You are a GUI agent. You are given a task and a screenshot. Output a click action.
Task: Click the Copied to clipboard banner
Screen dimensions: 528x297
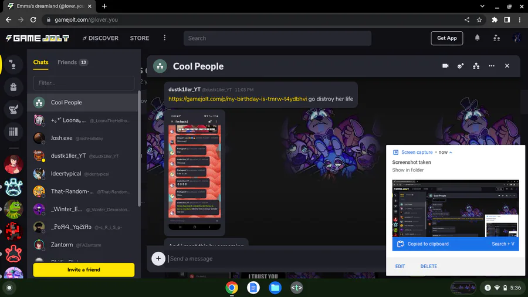[455, 244]
